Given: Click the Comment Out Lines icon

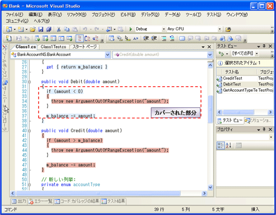Looking at the screenshot, I should [x=164, y=39].
